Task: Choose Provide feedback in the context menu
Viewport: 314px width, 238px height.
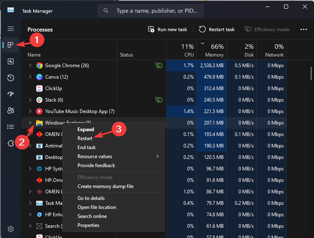Action: point(113,165)
